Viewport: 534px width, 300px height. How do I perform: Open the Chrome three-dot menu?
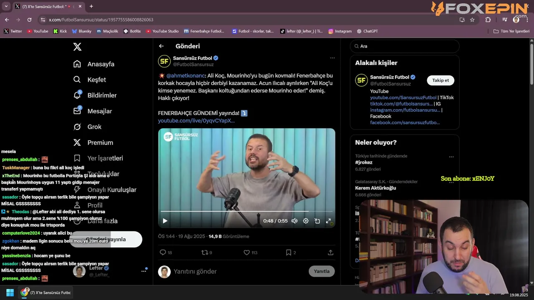(527, 20)
